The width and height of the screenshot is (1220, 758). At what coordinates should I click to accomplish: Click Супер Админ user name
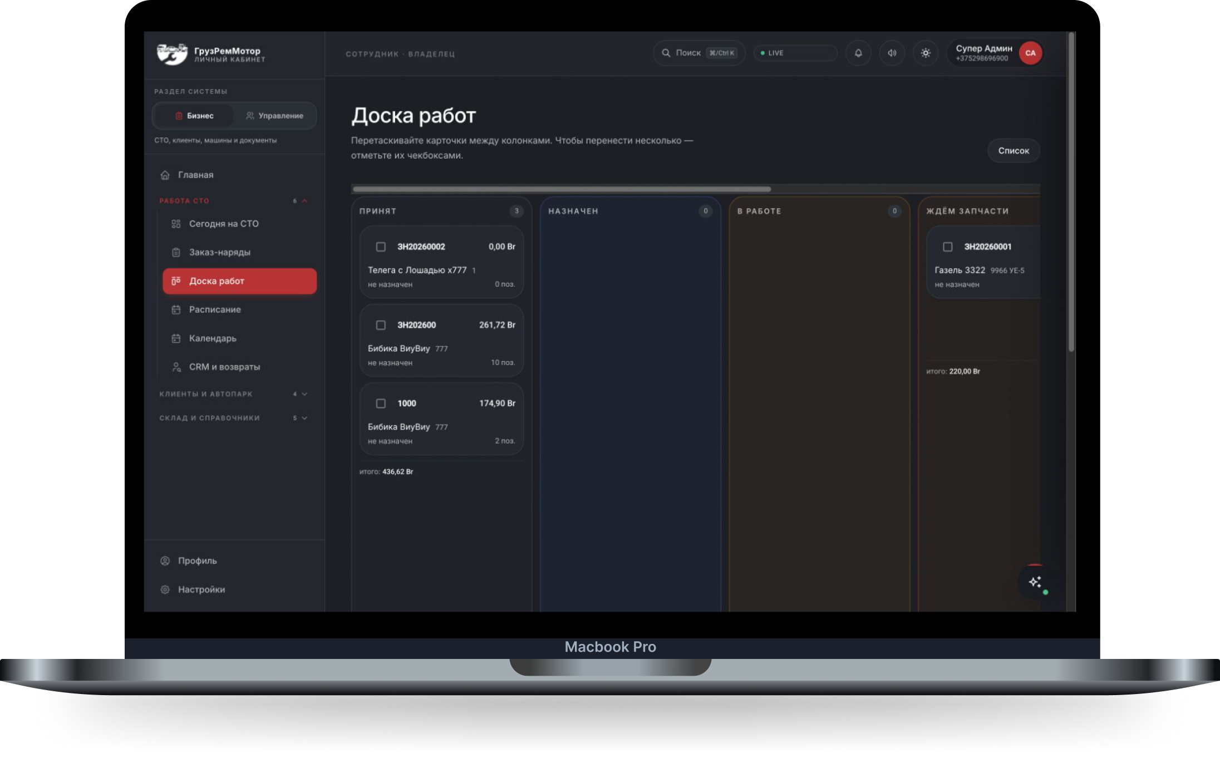pos(983,48)
